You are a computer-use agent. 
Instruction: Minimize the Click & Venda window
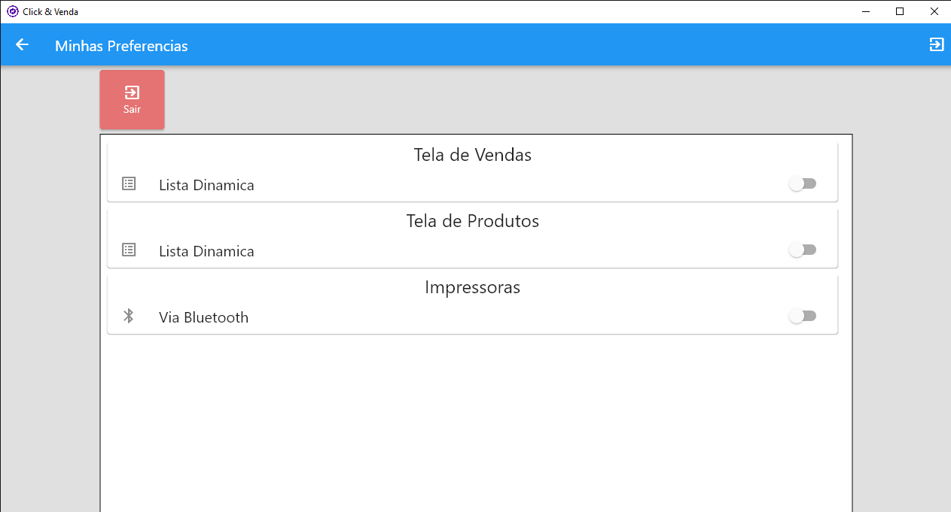pos(865,11)
